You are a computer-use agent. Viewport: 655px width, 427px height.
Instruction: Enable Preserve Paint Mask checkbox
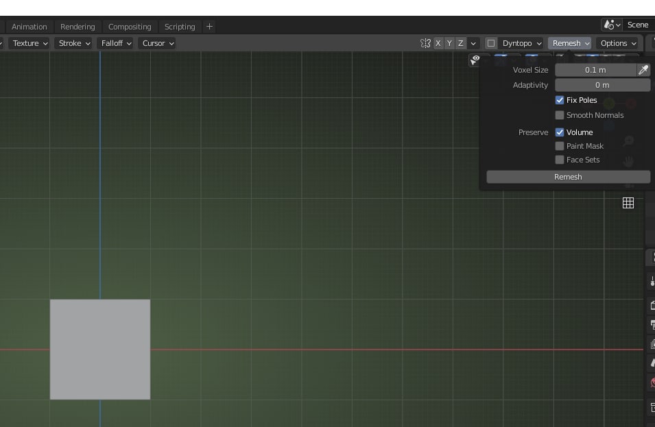pyautogui.click(x=560, y=146)
